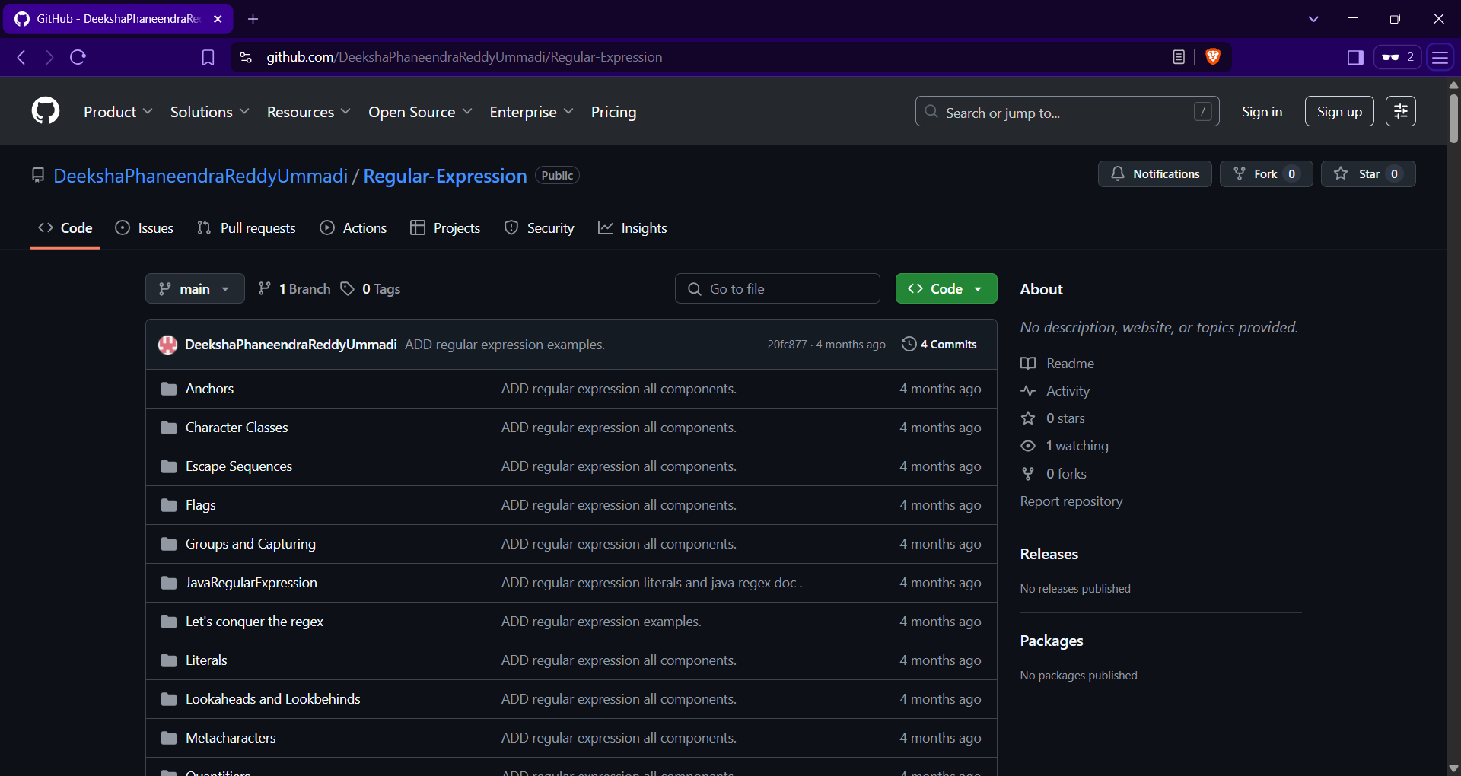Open Let's conquer the regex folder
Image resolution: width=1461 pixels, height=776 pixels.
254,622
